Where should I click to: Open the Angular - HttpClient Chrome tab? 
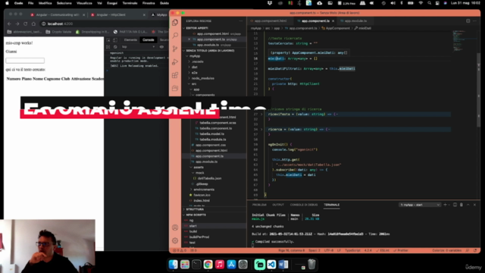tap(117, 15)
